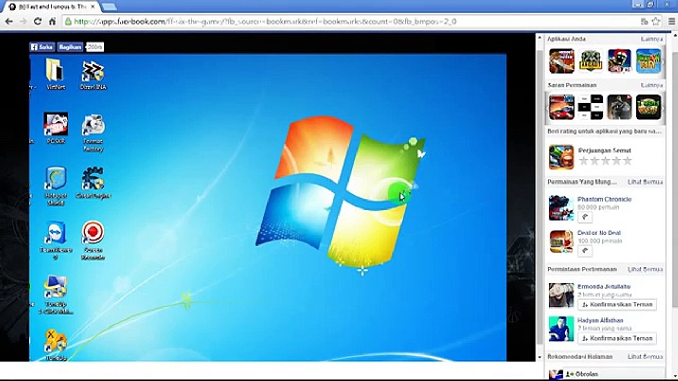The width and height of the screenshot is (678, 381).
Task: Open a new browser tab
Action: [109, 6]
